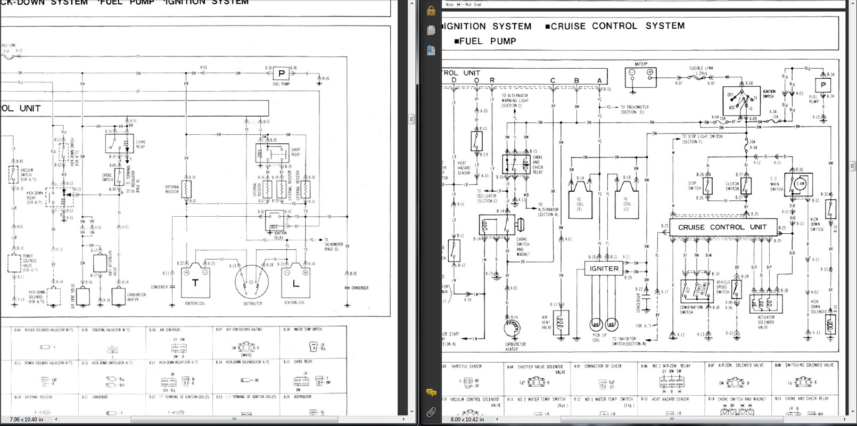857x426 pixels.
Task: Click the security lock icon
Action: click(x=431, y=11)
